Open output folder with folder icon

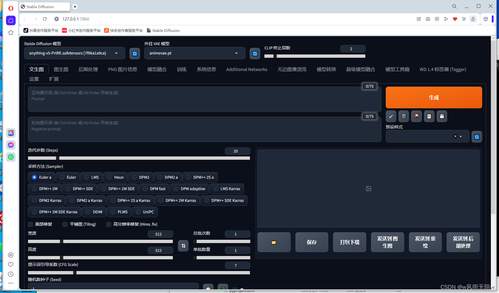tap(274, 242)
